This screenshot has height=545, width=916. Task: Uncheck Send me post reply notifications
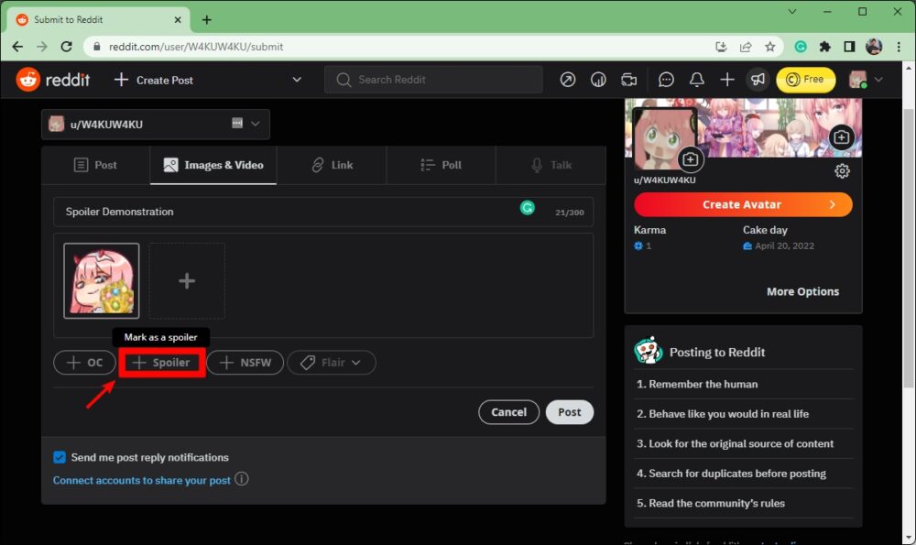point(59,457)
